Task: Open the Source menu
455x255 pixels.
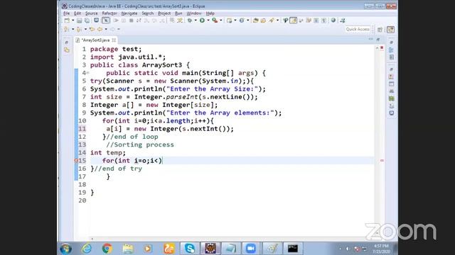Action: tap(92, 13)
